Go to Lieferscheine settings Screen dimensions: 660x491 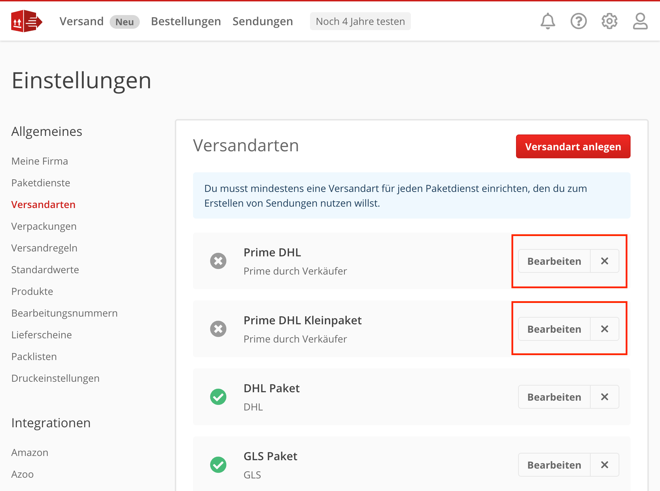pyautogui.click(x=41, y=335)
